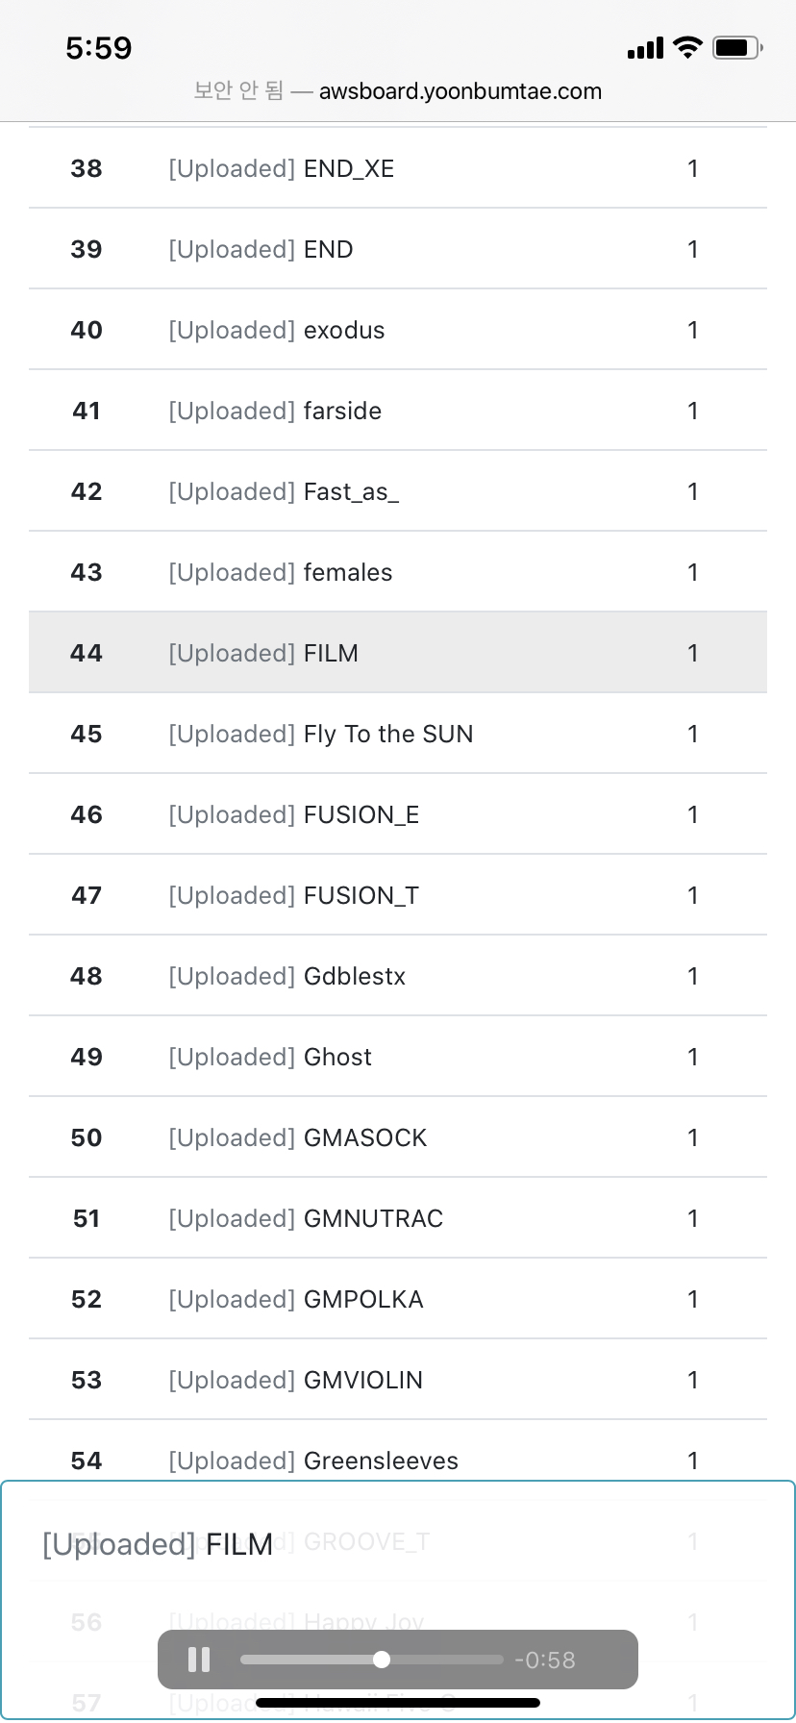
Task: Play the Ghost track
Action: 337,1058
